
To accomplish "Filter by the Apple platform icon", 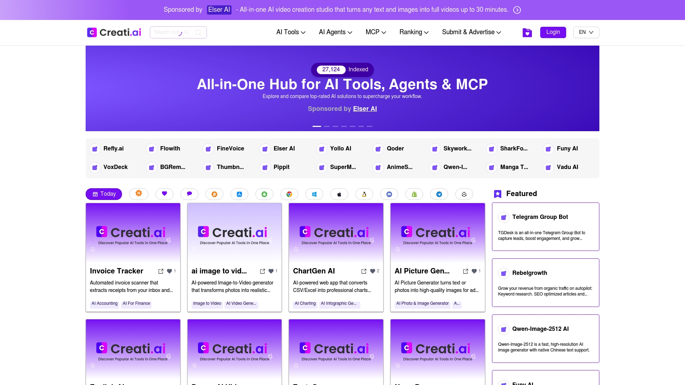I will click(339, 194).
